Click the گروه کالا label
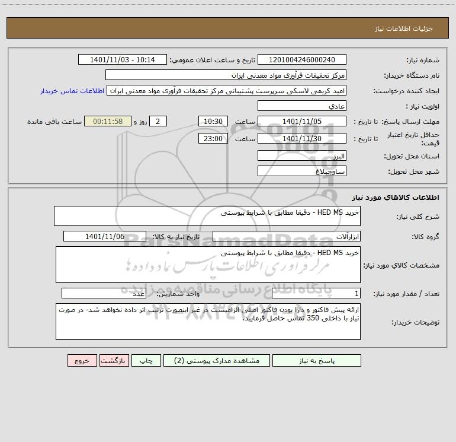Viewport: 456px width, 442px height. point(426,237)
